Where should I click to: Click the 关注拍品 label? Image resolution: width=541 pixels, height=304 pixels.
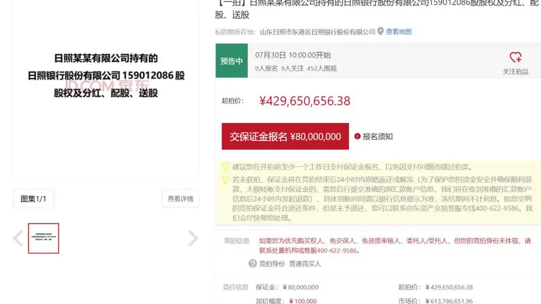click(515, 72)
